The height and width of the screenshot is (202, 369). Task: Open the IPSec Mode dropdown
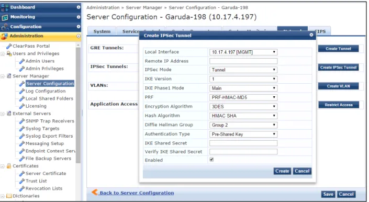pyautogui.click(x=243, y=70)
